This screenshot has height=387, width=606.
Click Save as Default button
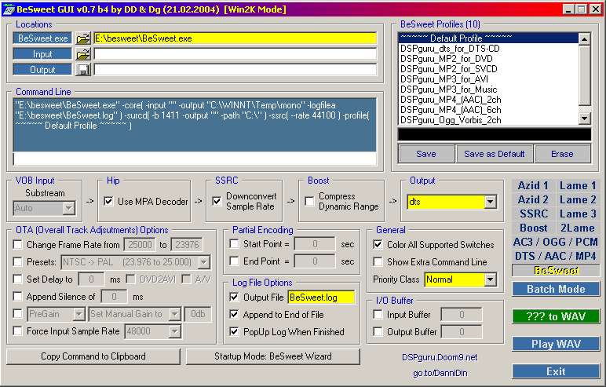(x=495, y=154)
